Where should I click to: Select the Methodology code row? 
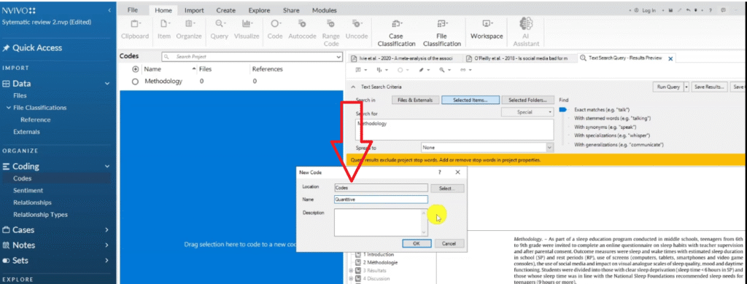(231, 82)
